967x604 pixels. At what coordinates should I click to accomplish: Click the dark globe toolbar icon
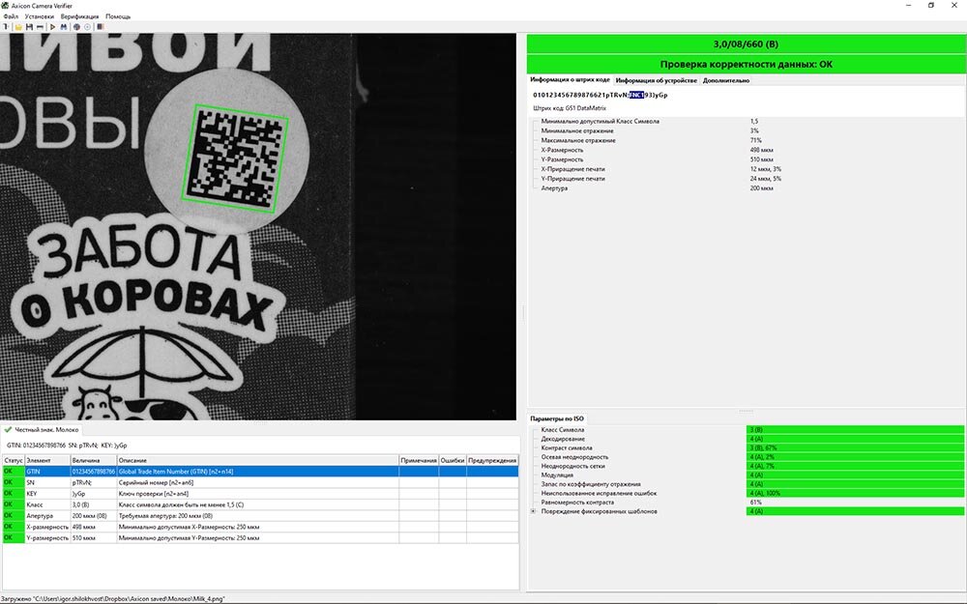pyautogui.click(x=76, y=27)
